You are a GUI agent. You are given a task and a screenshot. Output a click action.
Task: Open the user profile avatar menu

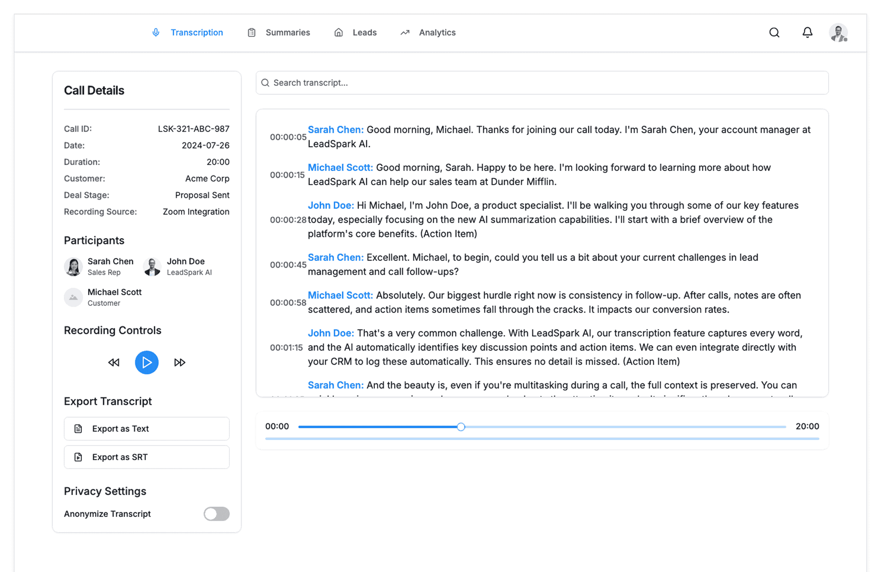click(x=838, y=33)
